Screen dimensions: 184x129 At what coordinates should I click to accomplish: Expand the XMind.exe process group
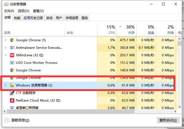coord(5,55)
